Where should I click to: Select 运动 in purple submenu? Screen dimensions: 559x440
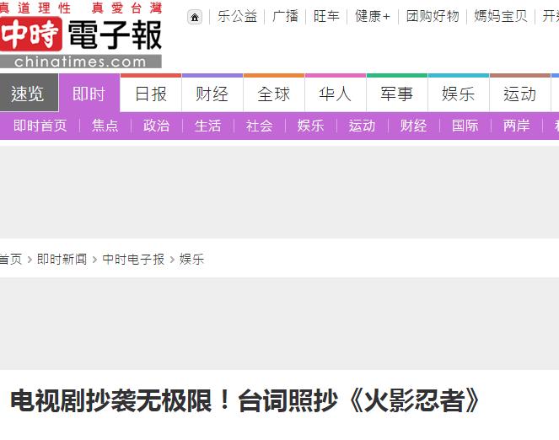click(x=362, y=126)
